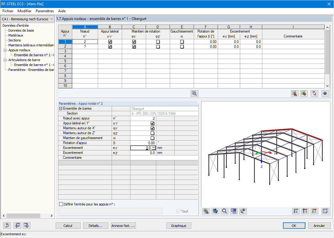Click the table scrollbar up arrow
The width and height of the screenshot is (334, 238).
(328, 27)
